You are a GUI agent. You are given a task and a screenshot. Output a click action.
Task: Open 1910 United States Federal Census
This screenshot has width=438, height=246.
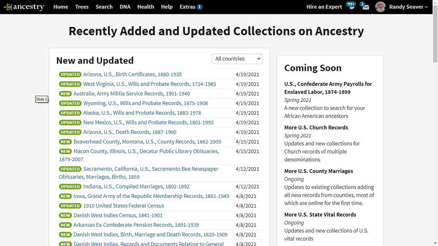point(124,206)
